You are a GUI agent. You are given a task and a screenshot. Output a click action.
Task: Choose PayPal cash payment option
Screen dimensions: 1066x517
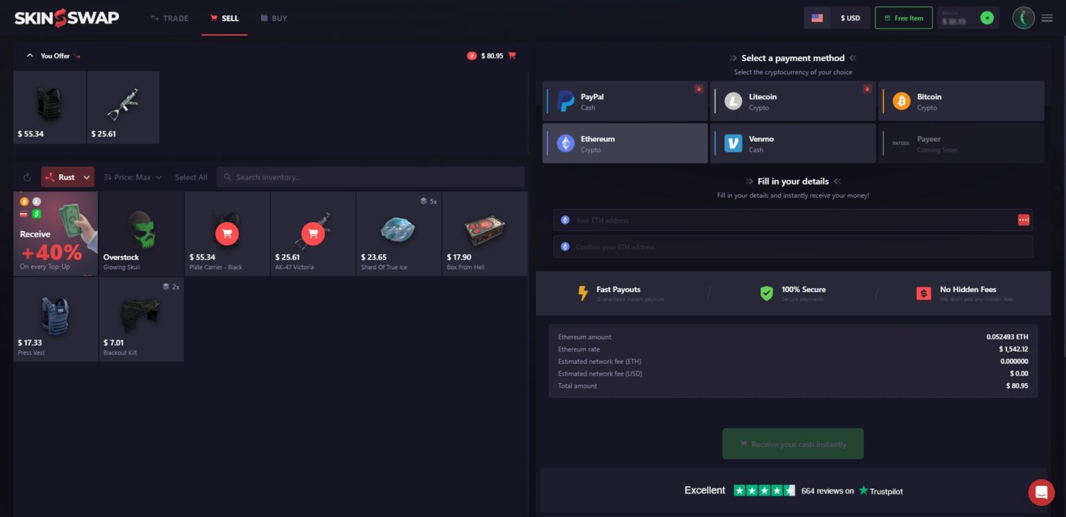tap(625, 101)
